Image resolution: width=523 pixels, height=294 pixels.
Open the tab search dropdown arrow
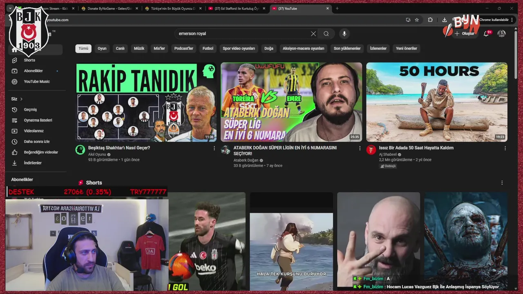[10, 8]
